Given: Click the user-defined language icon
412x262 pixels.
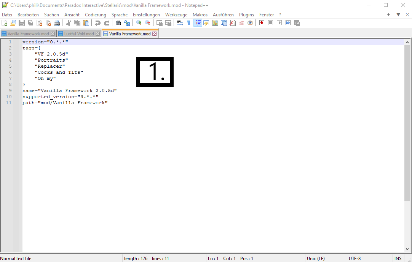Looking at the screenshot, I should click(x=206, y=23).
